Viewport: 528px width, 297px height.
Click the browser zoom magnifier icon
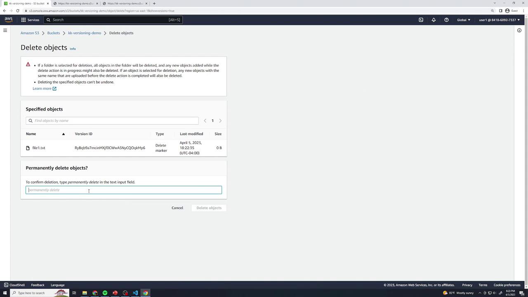click(x=493, y=11)
